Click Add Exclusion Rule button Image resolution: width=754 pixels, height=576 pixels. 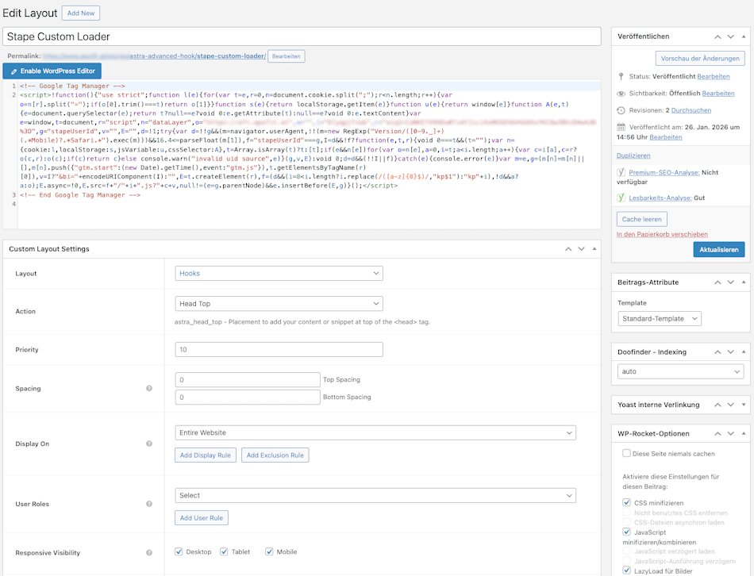275,455
